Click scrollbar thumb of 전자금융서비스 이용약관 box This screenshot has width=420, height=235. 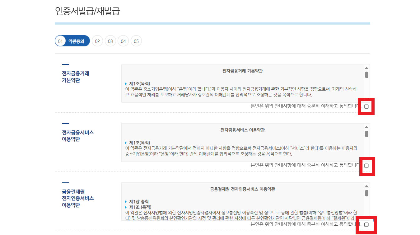(x=366, y=134)
